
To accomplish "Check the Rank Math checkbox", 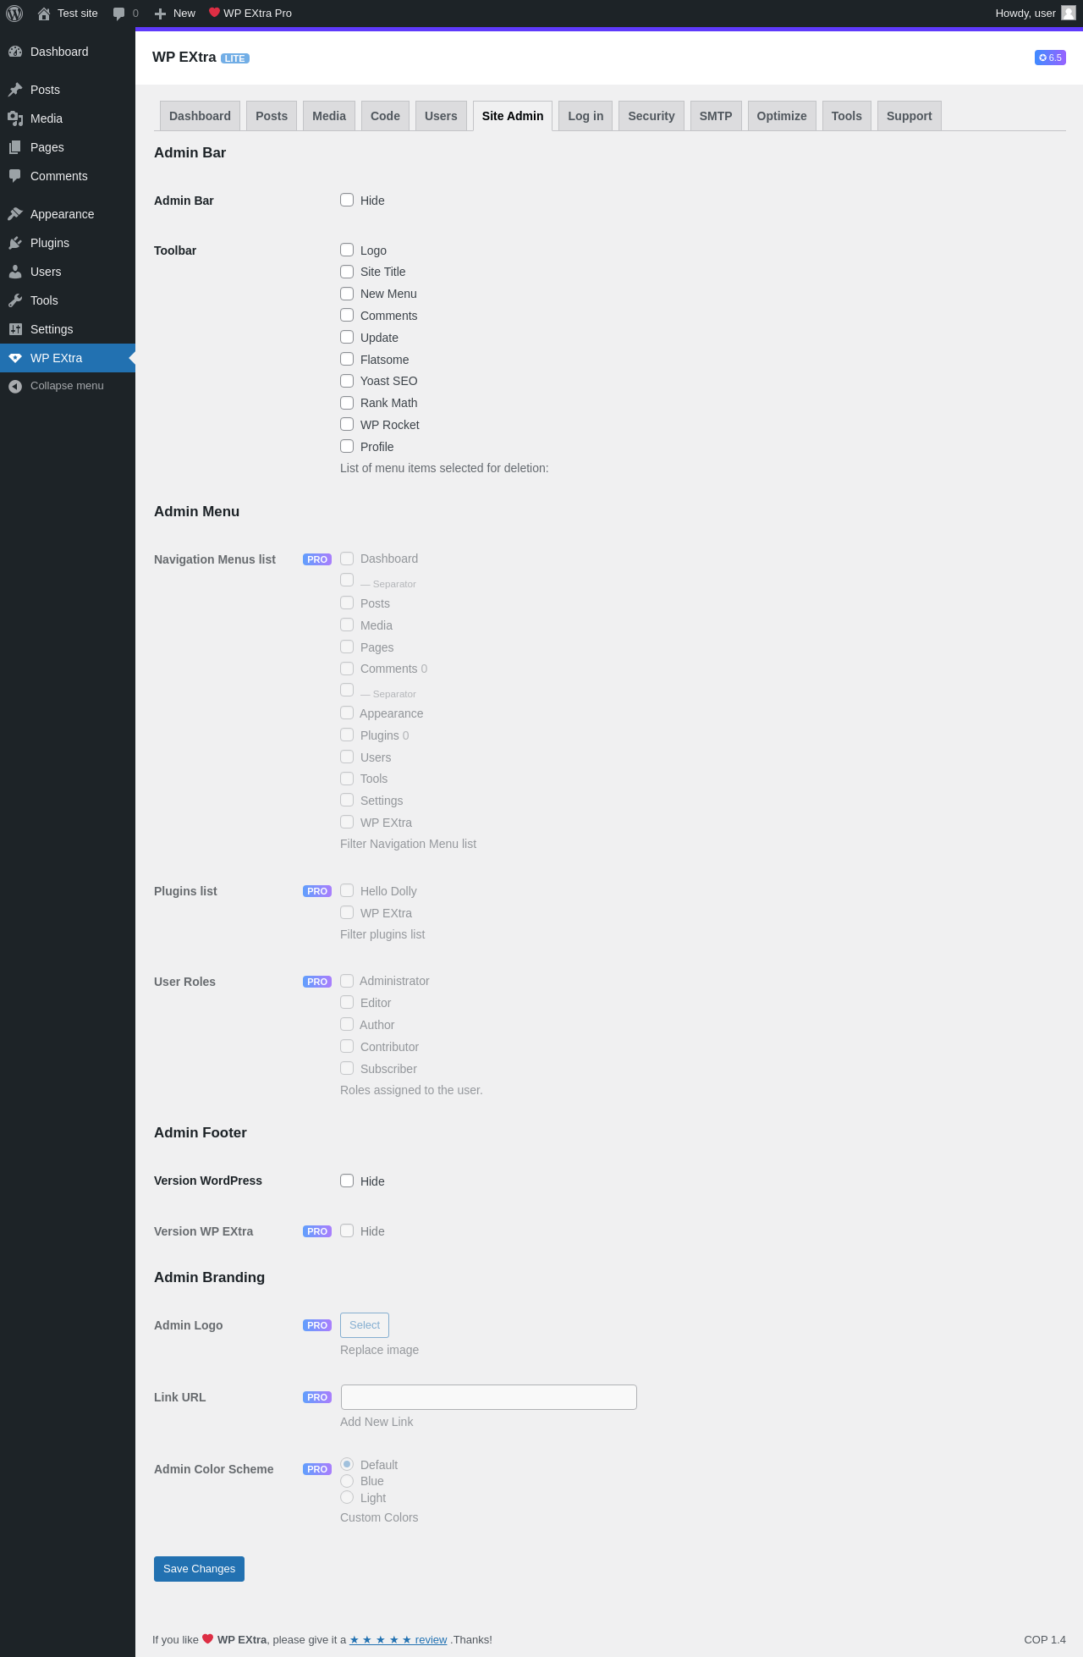I will 347,403.
